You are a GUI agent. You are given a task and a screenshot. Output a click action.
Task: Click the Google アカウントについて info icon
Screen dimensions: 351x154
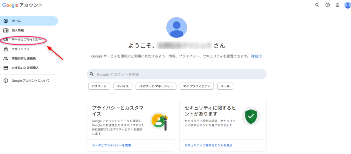pyautogui.click(x=6, y=80)
